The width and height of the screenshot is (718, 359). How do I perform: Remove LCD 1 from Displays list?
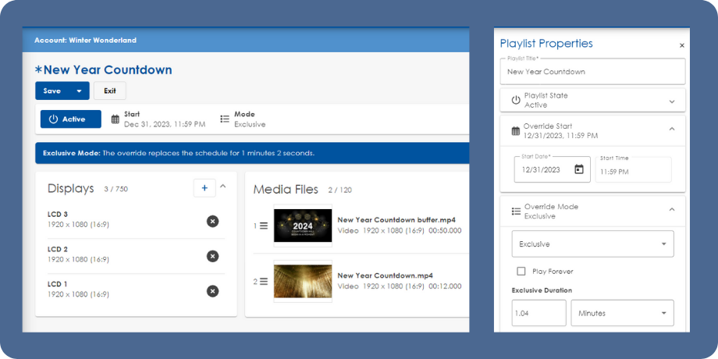point(212,291)
